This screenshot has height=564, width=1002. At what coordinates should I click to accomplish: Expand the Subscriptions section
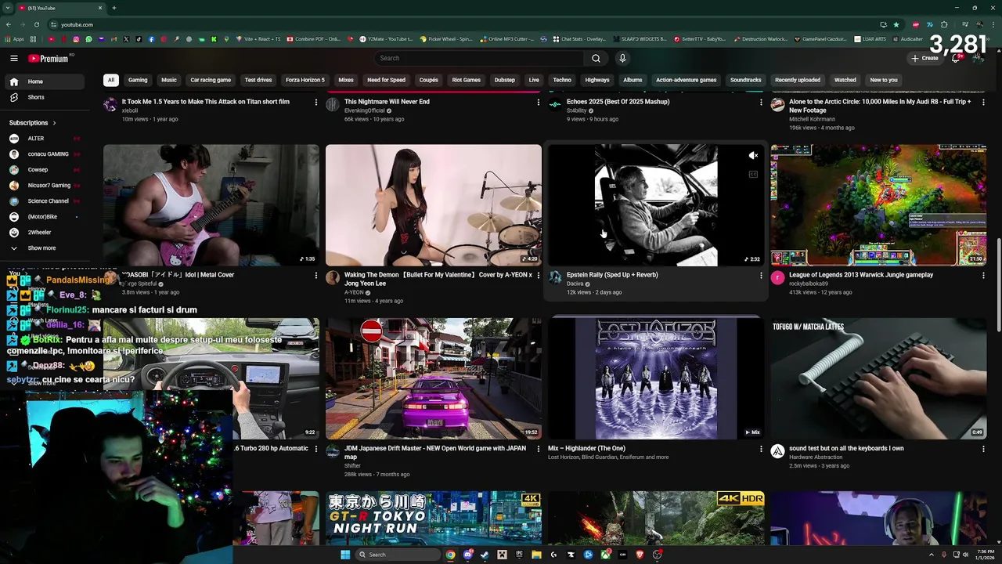pos(33,123)
